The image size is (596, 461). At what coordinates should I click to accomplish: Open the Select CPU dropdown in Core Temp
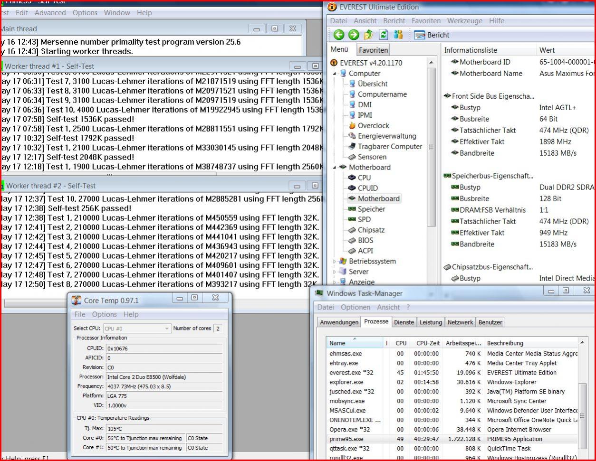(137, 329)
